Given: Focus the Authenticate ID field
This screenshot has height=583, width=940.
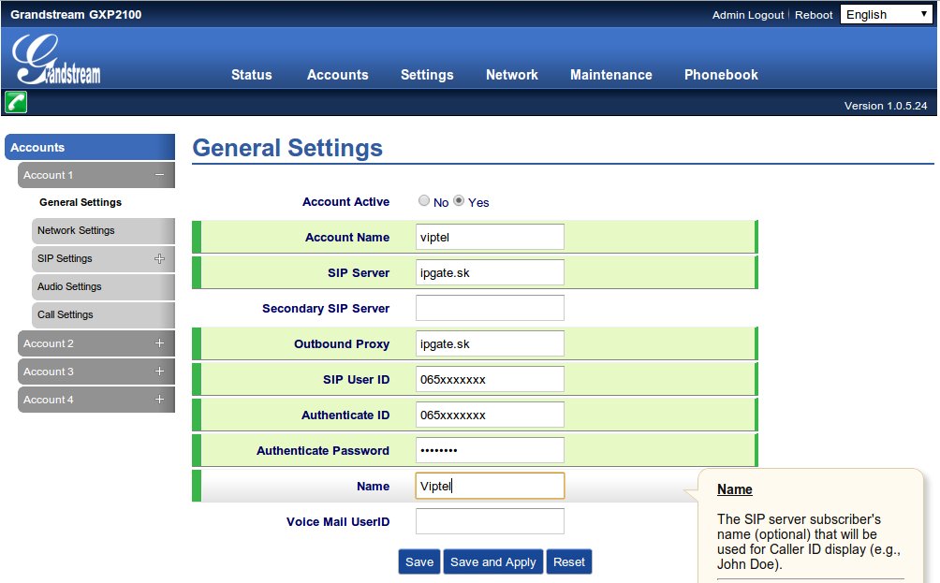Looking at the screenshot, I should click(490, 415).
